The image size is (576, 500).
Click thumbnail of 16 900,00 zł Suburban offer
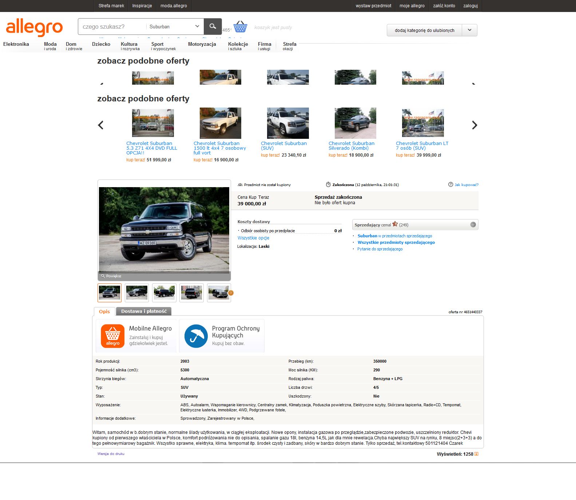pyautogui.click(x=221, y=123)
